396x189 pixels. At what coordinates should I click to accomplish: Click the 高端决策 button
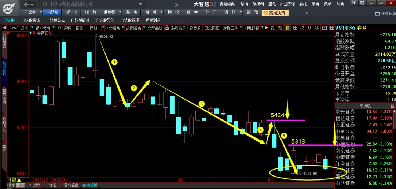click(275, 13)
